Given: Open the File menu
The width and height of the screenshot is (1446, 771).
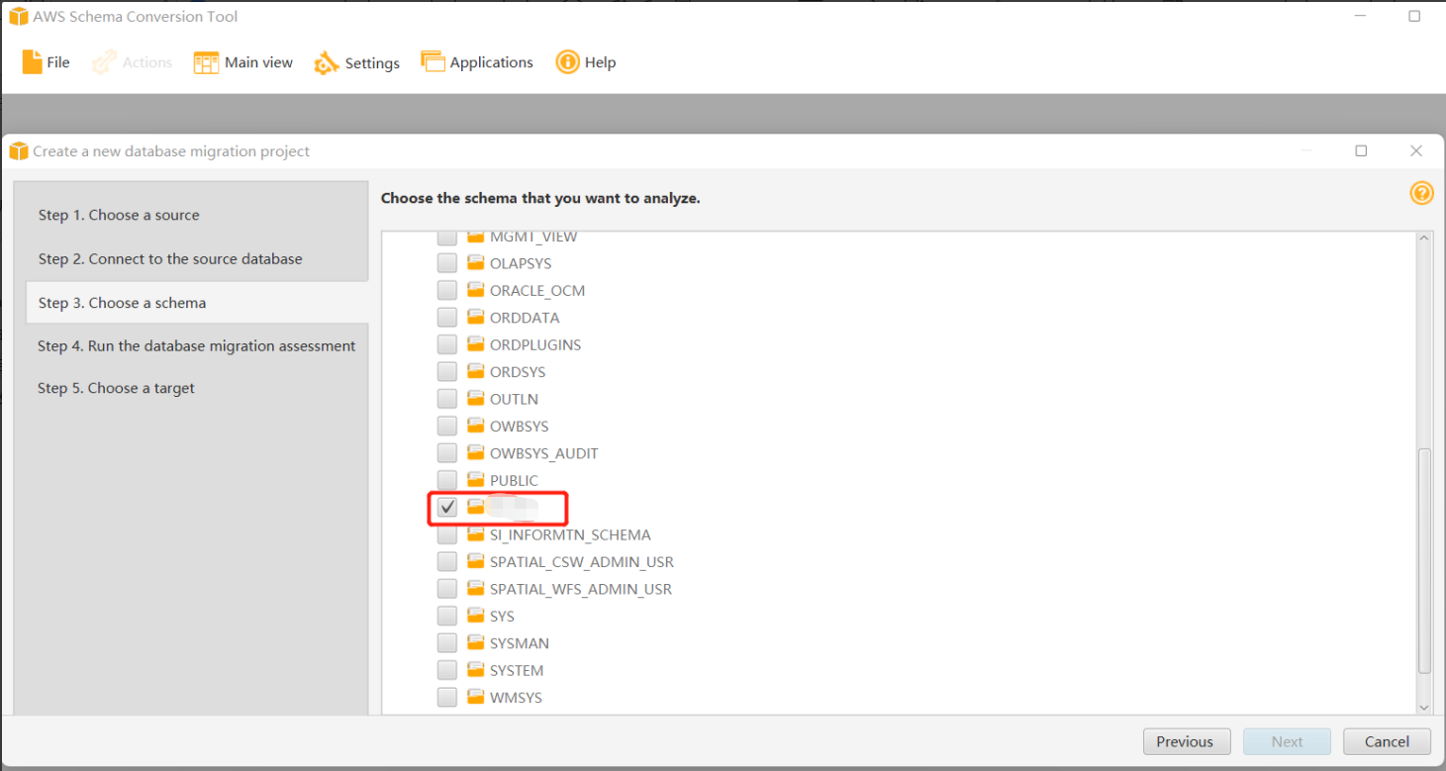Looking at the screenshot, I should pos(46,62).
